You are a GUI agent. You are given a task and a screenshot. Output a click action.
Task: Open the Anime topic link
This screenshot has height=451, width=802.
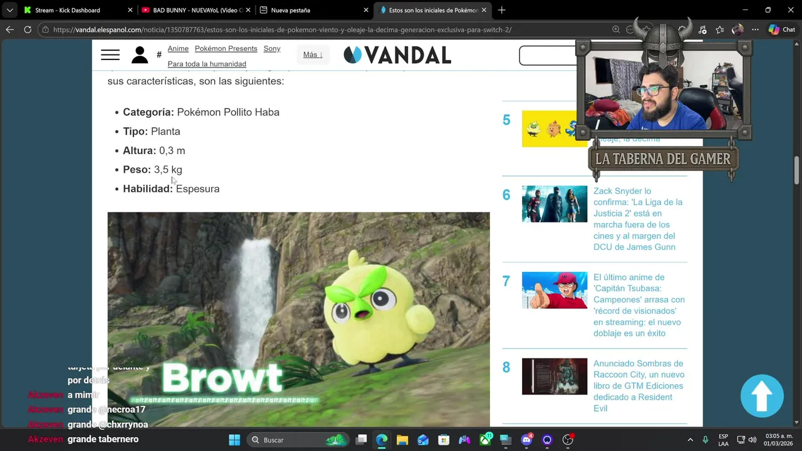178,49
